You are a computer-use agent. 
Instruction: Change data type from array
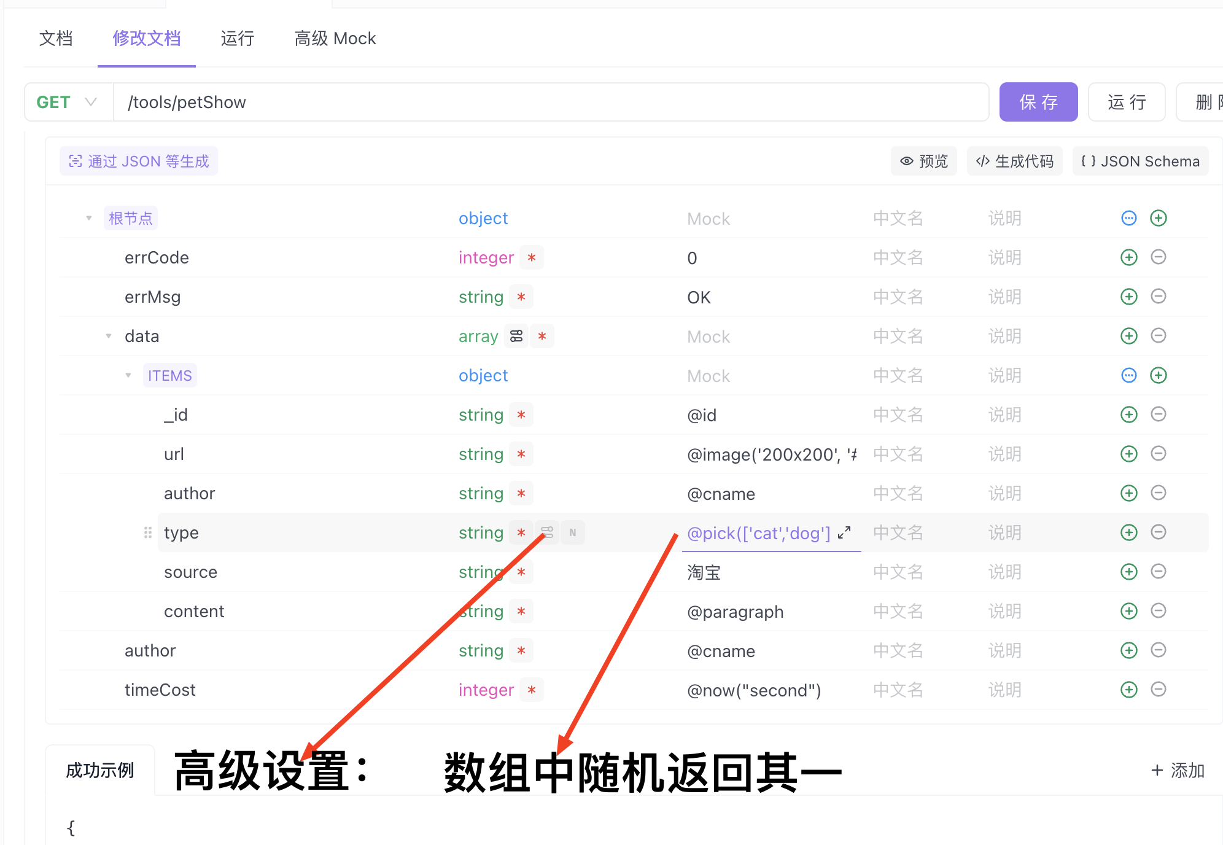478,336
